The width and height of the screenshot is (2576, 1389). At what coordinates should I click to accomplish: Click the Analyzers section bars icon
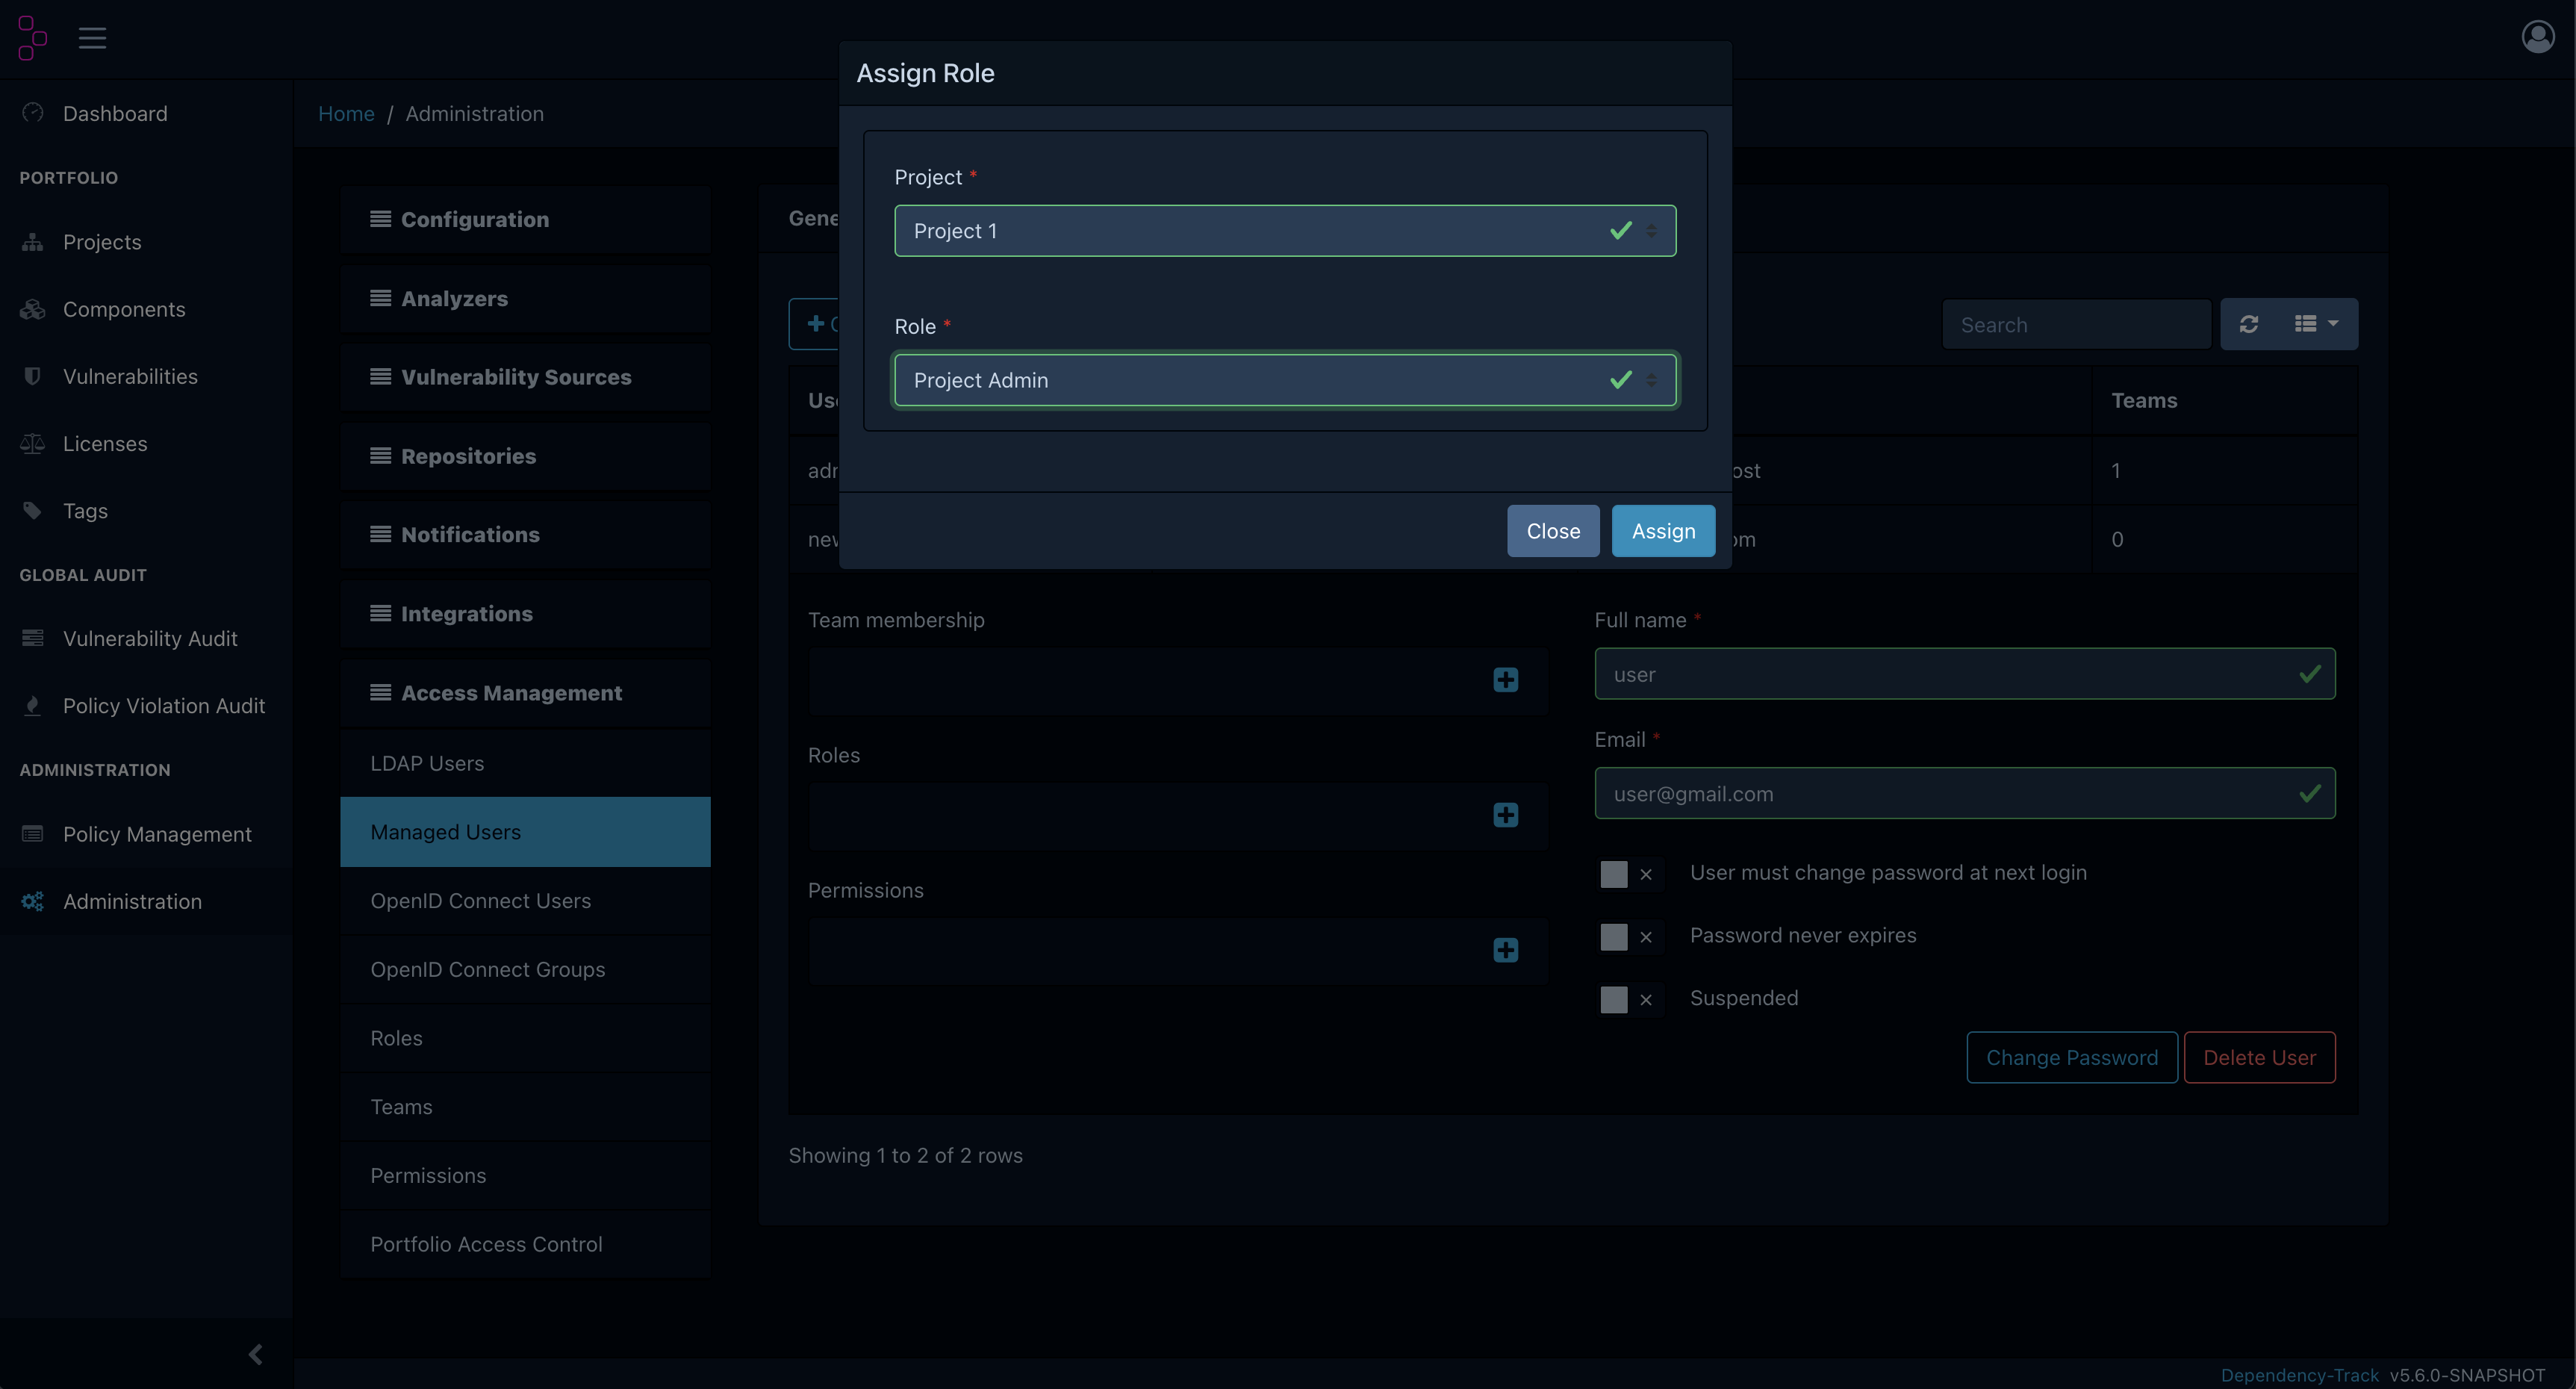[380, 298]
